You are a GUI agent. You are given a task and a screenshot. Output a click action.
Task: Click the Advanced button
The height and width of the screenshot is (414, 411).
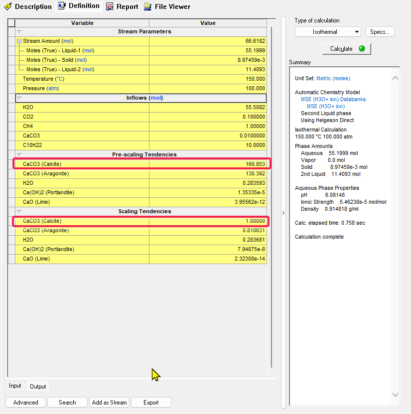click(x=25, y=403)
